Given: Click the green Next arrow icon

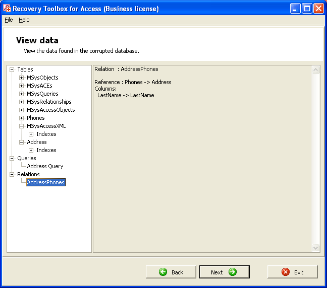Looking at the screenshot, I should (x=233, y=272).
